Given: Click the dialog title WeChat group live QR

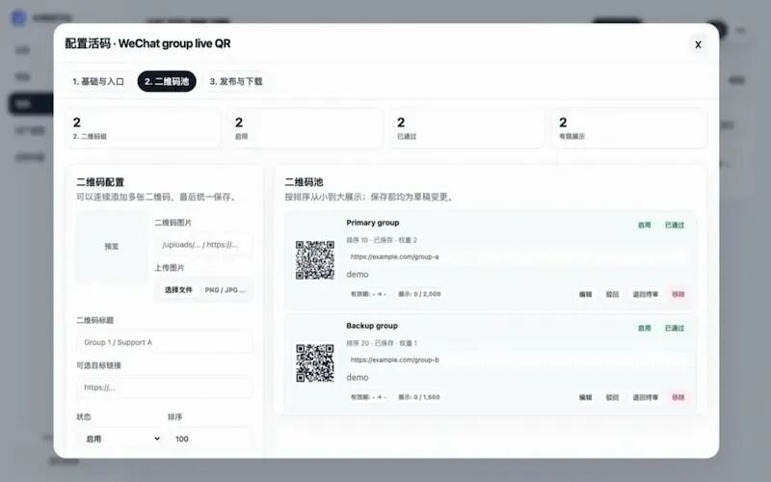Looking at the screenshot, I should (x=174, y=43).
